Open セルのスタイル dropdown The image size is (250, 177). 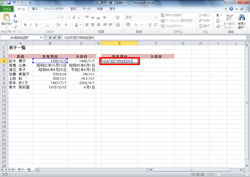[172, 26]
